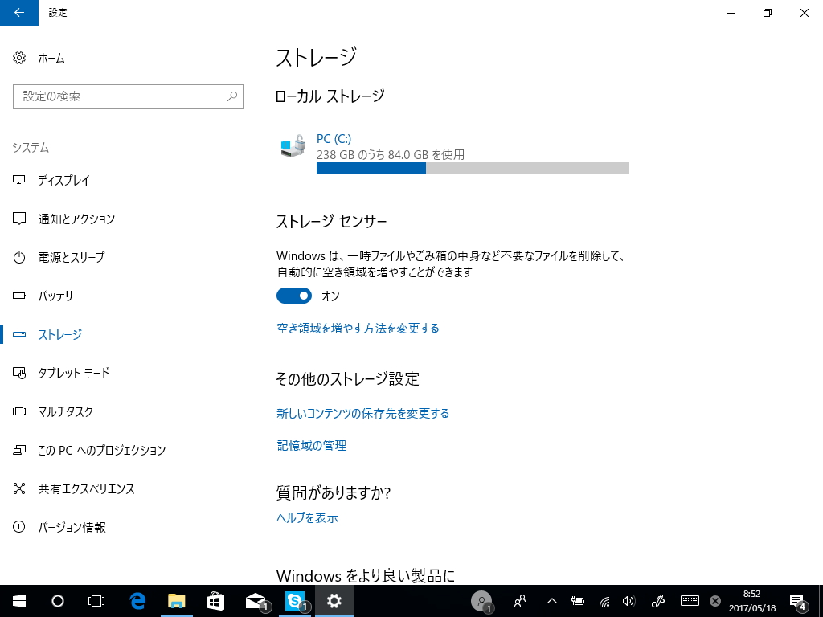Open Power and sleep (電源とスリープ) settings
Image resolution: width=823 pixels, height=617 pixels.
[72, 257]
